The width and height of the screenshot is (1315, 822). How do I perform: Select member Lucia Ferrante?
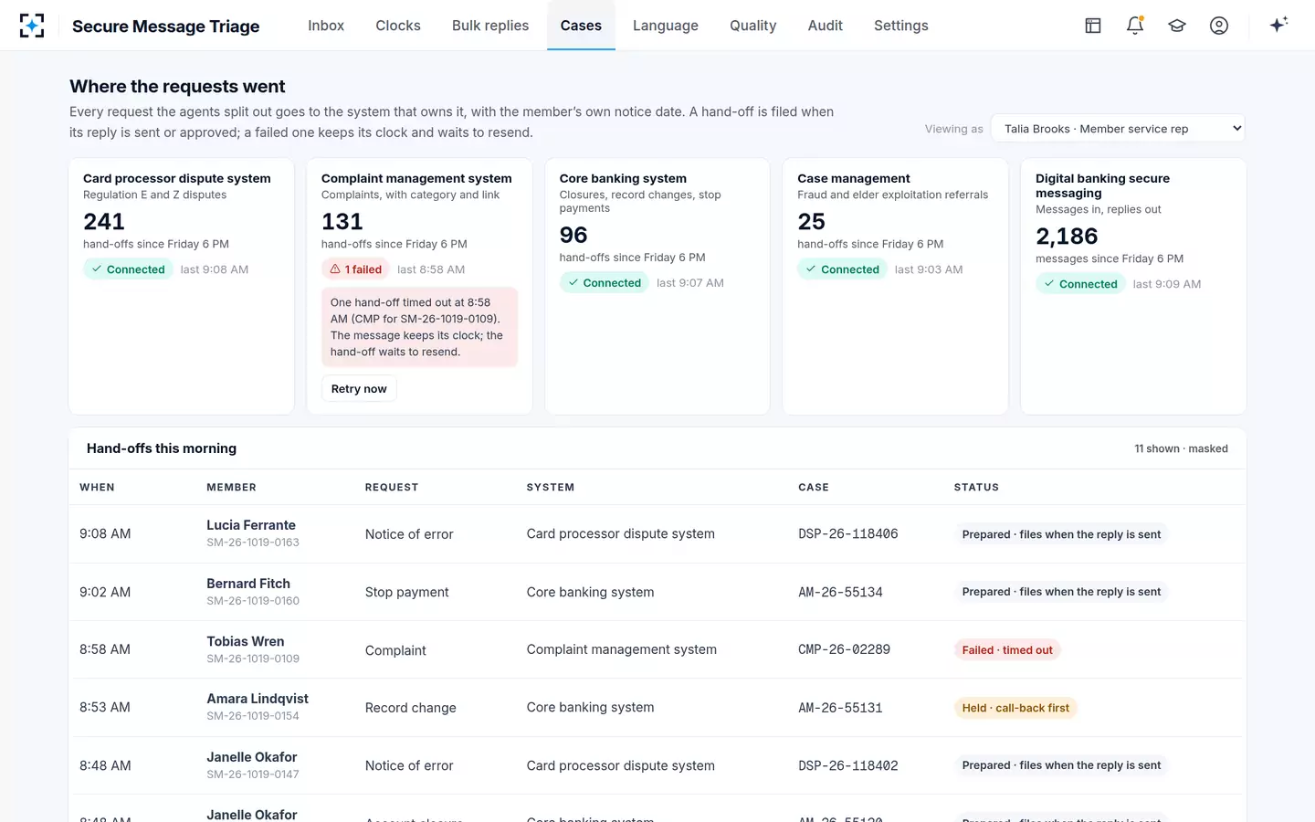click(x=251, y=525)
